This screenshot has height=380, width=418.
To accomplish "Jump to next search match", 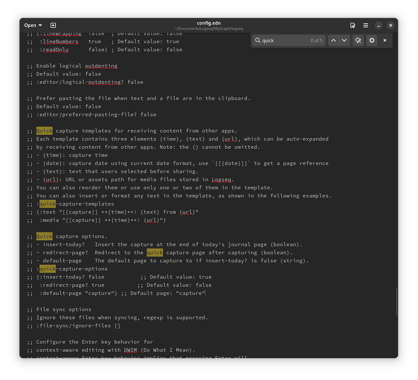I will click(344, 40).
